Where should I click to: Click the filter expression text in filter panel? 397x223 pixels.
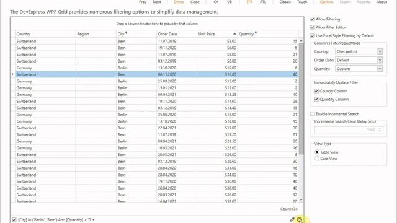pos(55,220)
